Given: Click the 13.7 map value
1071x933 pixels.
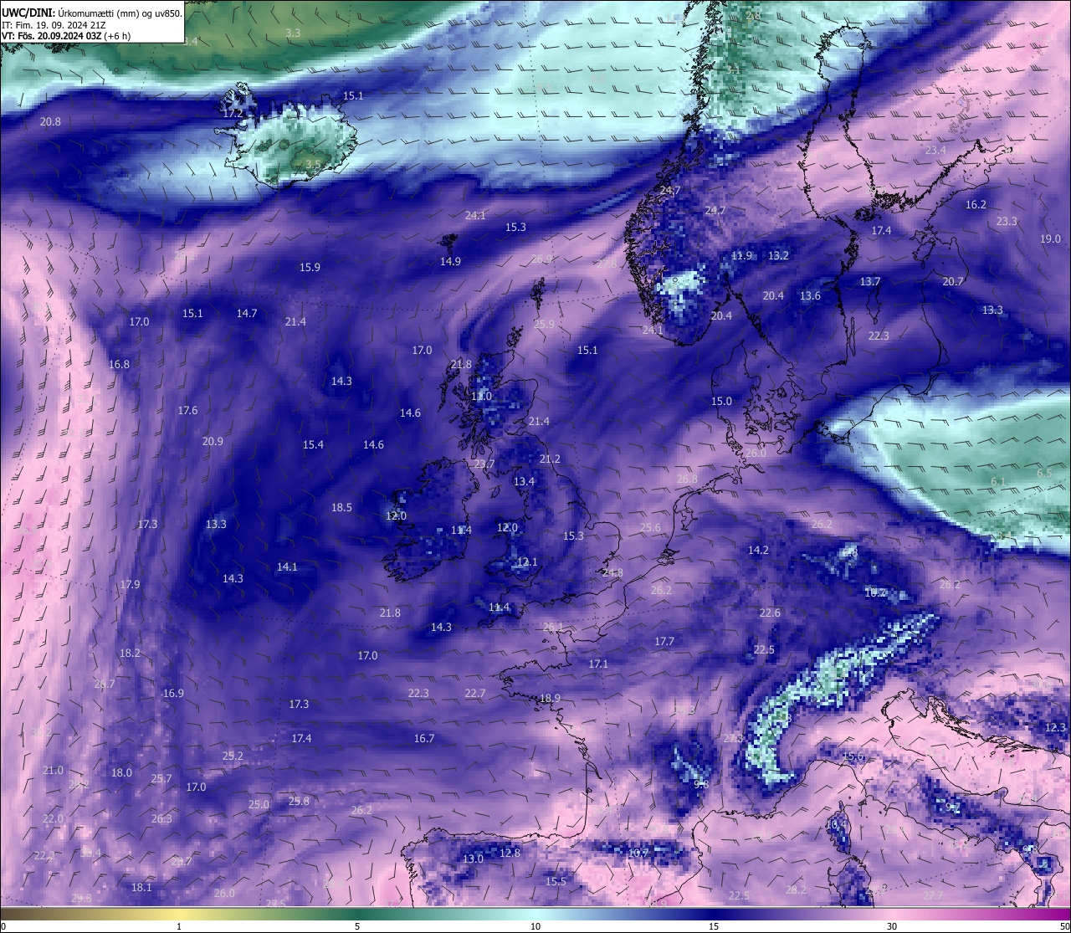Looking at the screenshot, I should click(x=870, y=281).
